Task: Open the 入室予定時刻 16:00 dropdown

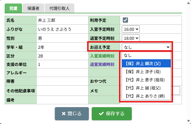Action: tap(131, 29)
